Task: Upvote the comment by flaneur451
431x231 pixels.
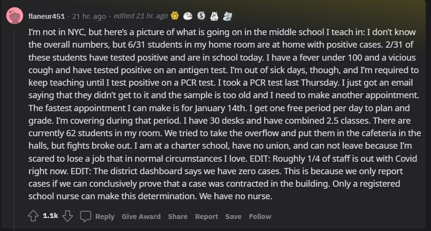Action: pos(33,216)
